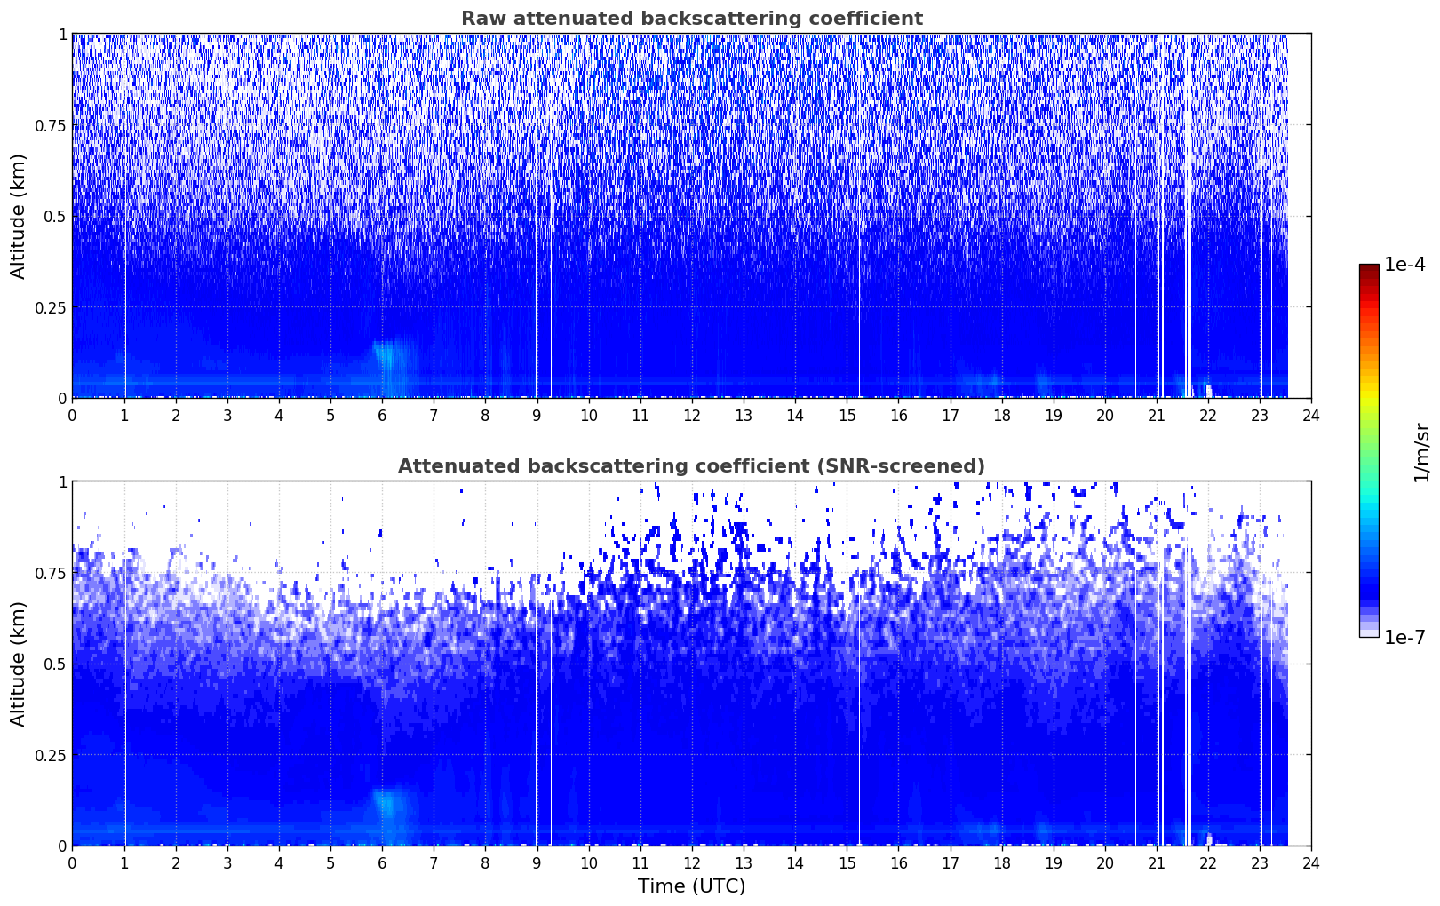Click the hour 18 tick under the SNR-screened plot
1440x906 pixels.
pos(1001,862)
